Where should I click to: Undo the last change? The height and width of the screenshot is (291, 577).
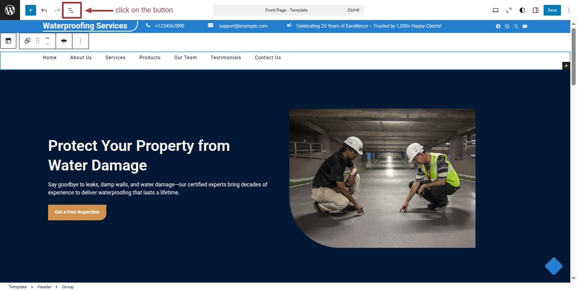(44, 10)
